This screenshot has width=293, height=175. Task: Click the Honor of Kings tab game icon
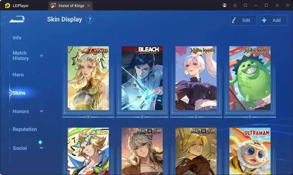53,6
